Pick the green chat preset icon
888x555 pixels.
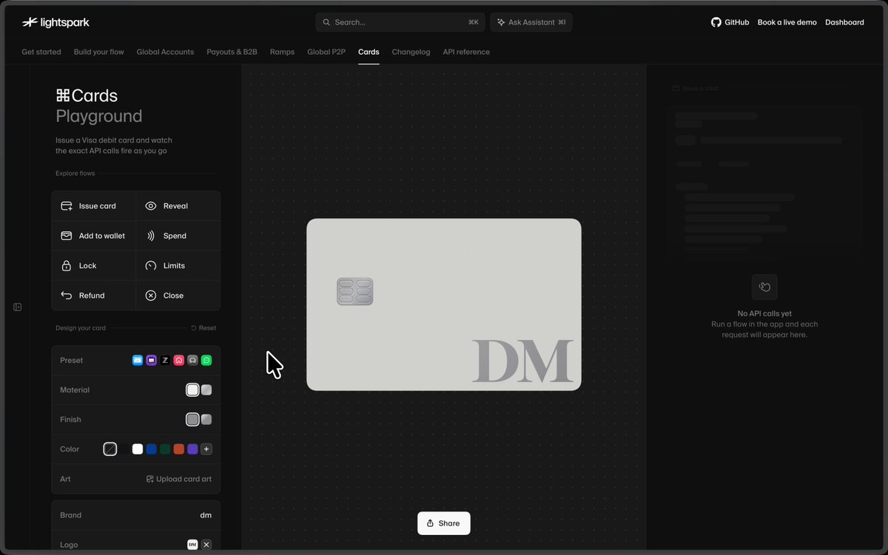[x=206, y=360]
